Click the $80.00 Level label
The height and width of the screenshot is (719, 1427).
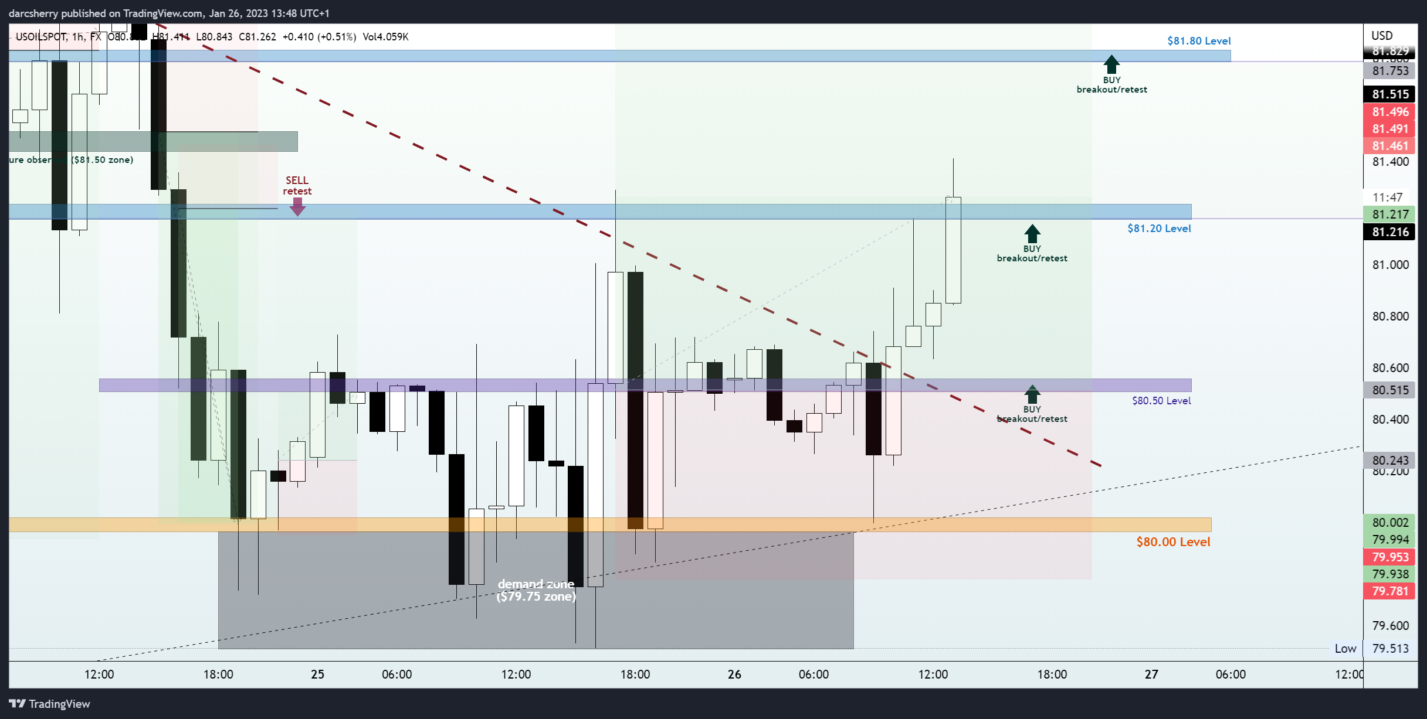[1173, 541]
